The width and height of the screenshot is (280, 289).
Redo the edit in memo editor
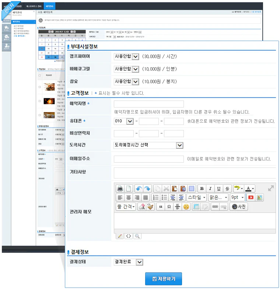click(147, 188)
